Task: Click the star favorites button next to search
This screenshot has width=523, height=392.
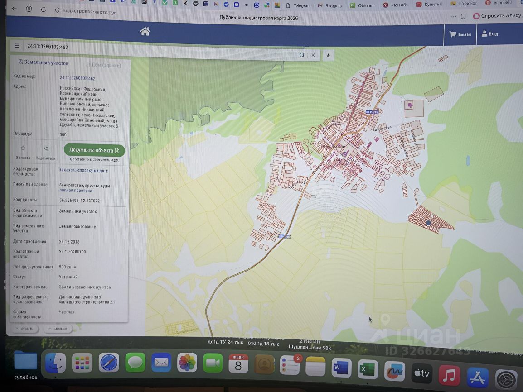Action: pyautogui.click(x=329, y=55)
